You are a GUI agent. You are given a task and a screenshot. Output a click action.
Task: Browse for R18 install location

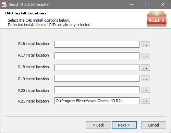pyautogui.click(x=145, y=68)
